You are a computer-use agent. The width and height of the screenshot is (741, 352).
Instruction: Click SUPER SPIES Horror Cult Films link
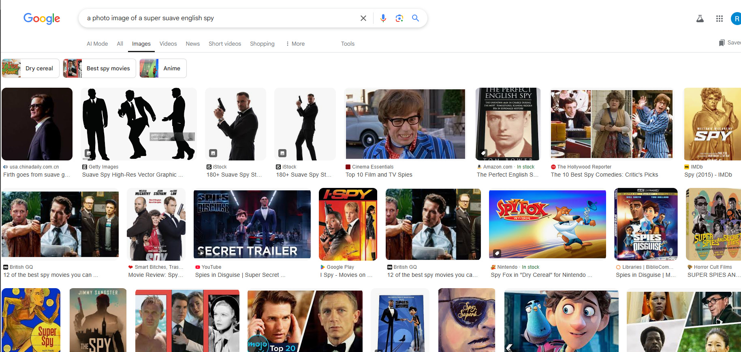714,275
